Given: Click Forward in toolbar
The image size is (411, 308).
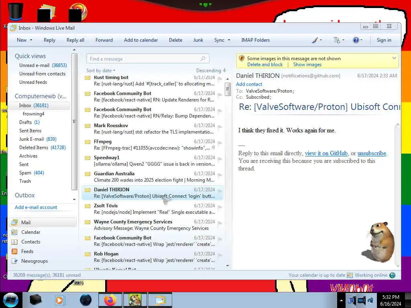Looking at the screenshot, I should pyautogui.click(x=104, y=40).
